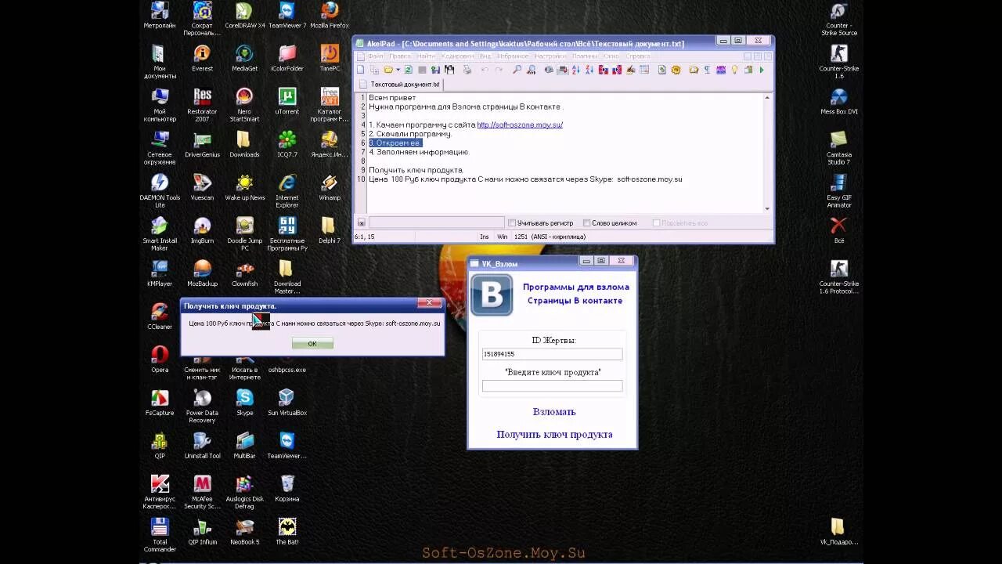
Task: Open the ICQ7.7 desktop icon
Action: [287, 144]
